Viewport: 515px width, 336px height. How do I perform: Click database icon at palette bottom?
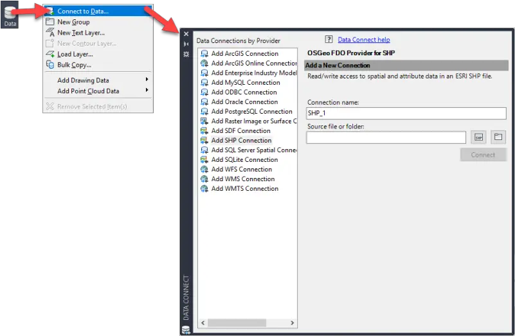[x=186, y=330]
